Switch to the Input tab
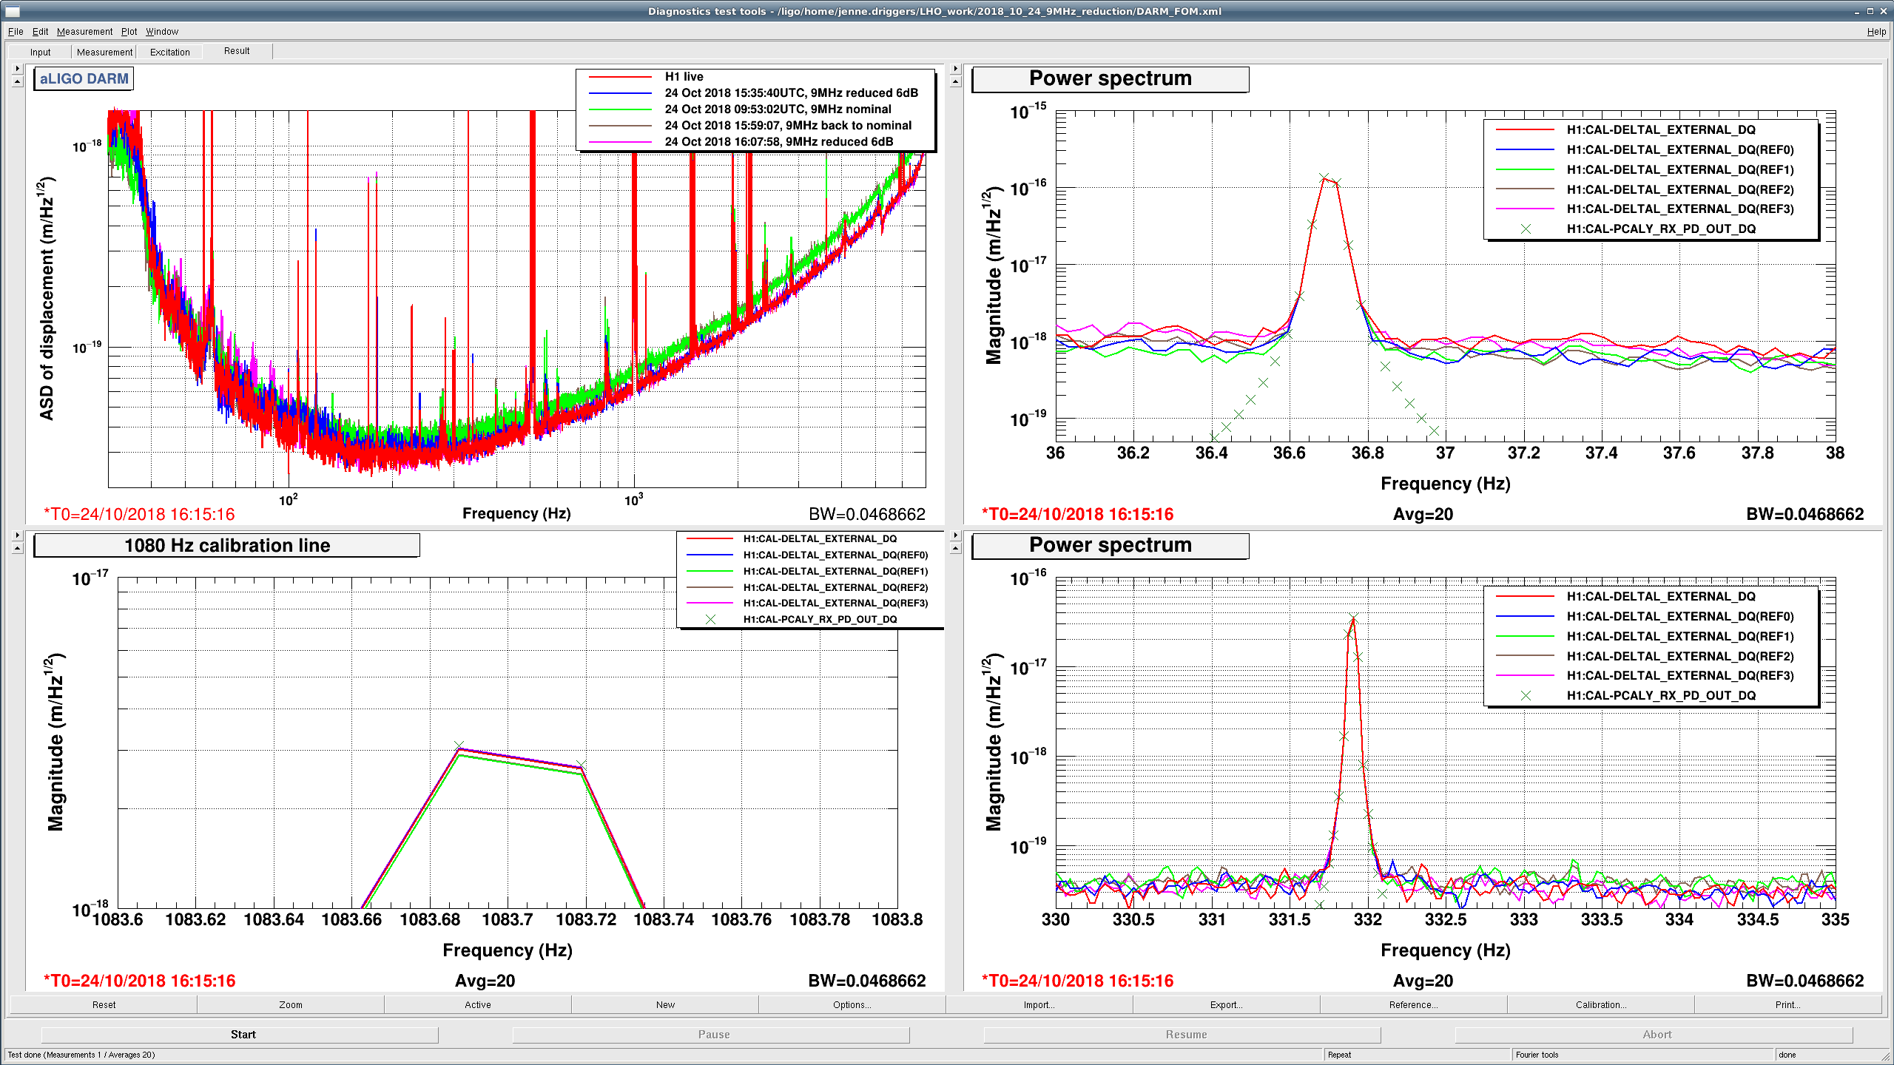The width and height of the screenshot is (1894, 1065). pyautogui.click(x=40, y=52)
